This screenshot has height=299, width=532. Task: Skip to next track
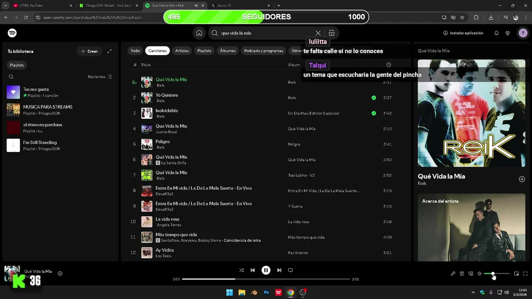coord(279,270)
